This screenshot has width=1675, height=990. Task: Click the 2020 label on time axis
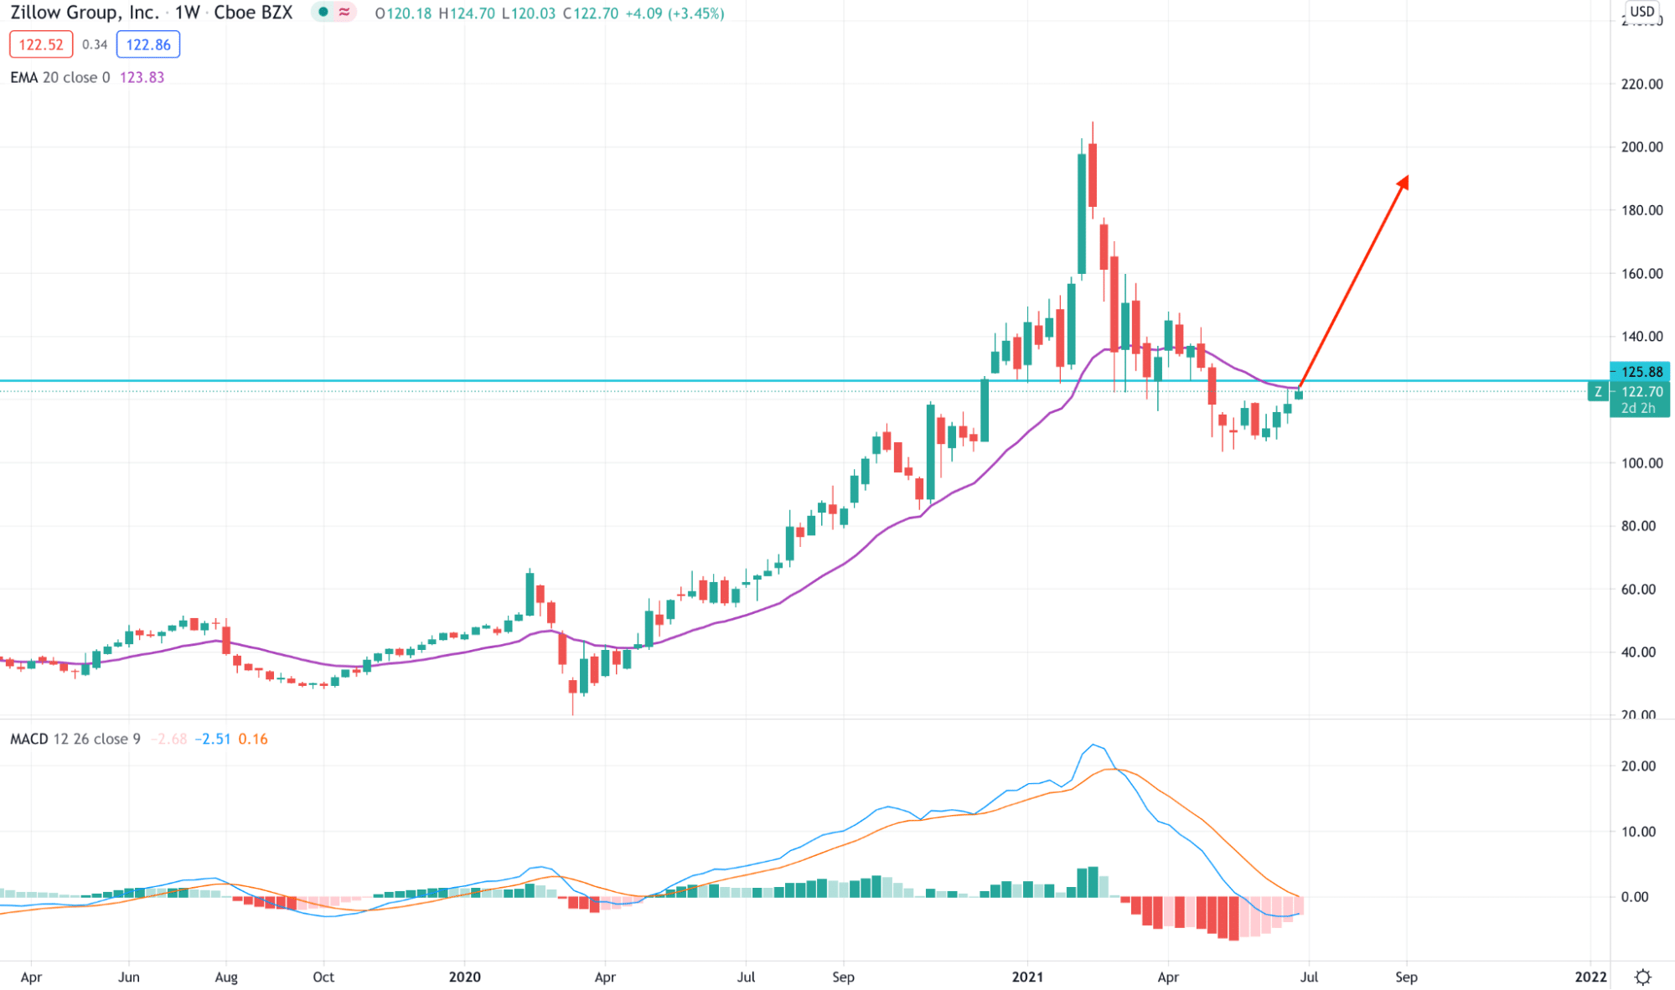465,977
